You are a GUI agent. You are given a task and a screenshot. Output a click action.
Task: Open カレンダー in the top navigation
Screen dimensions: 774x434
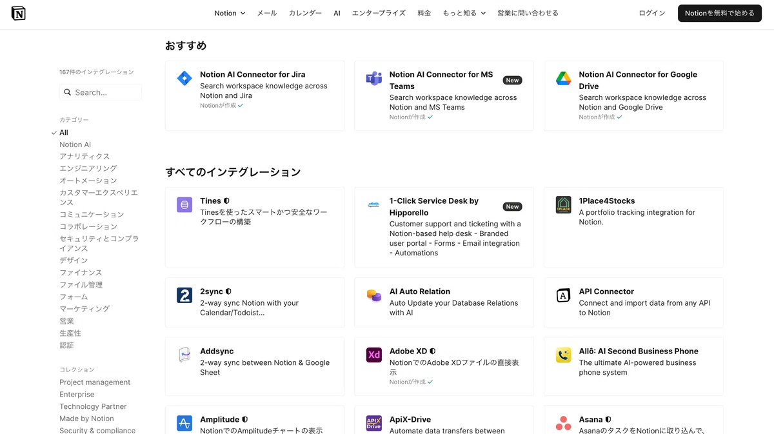(x=305, y=13)
